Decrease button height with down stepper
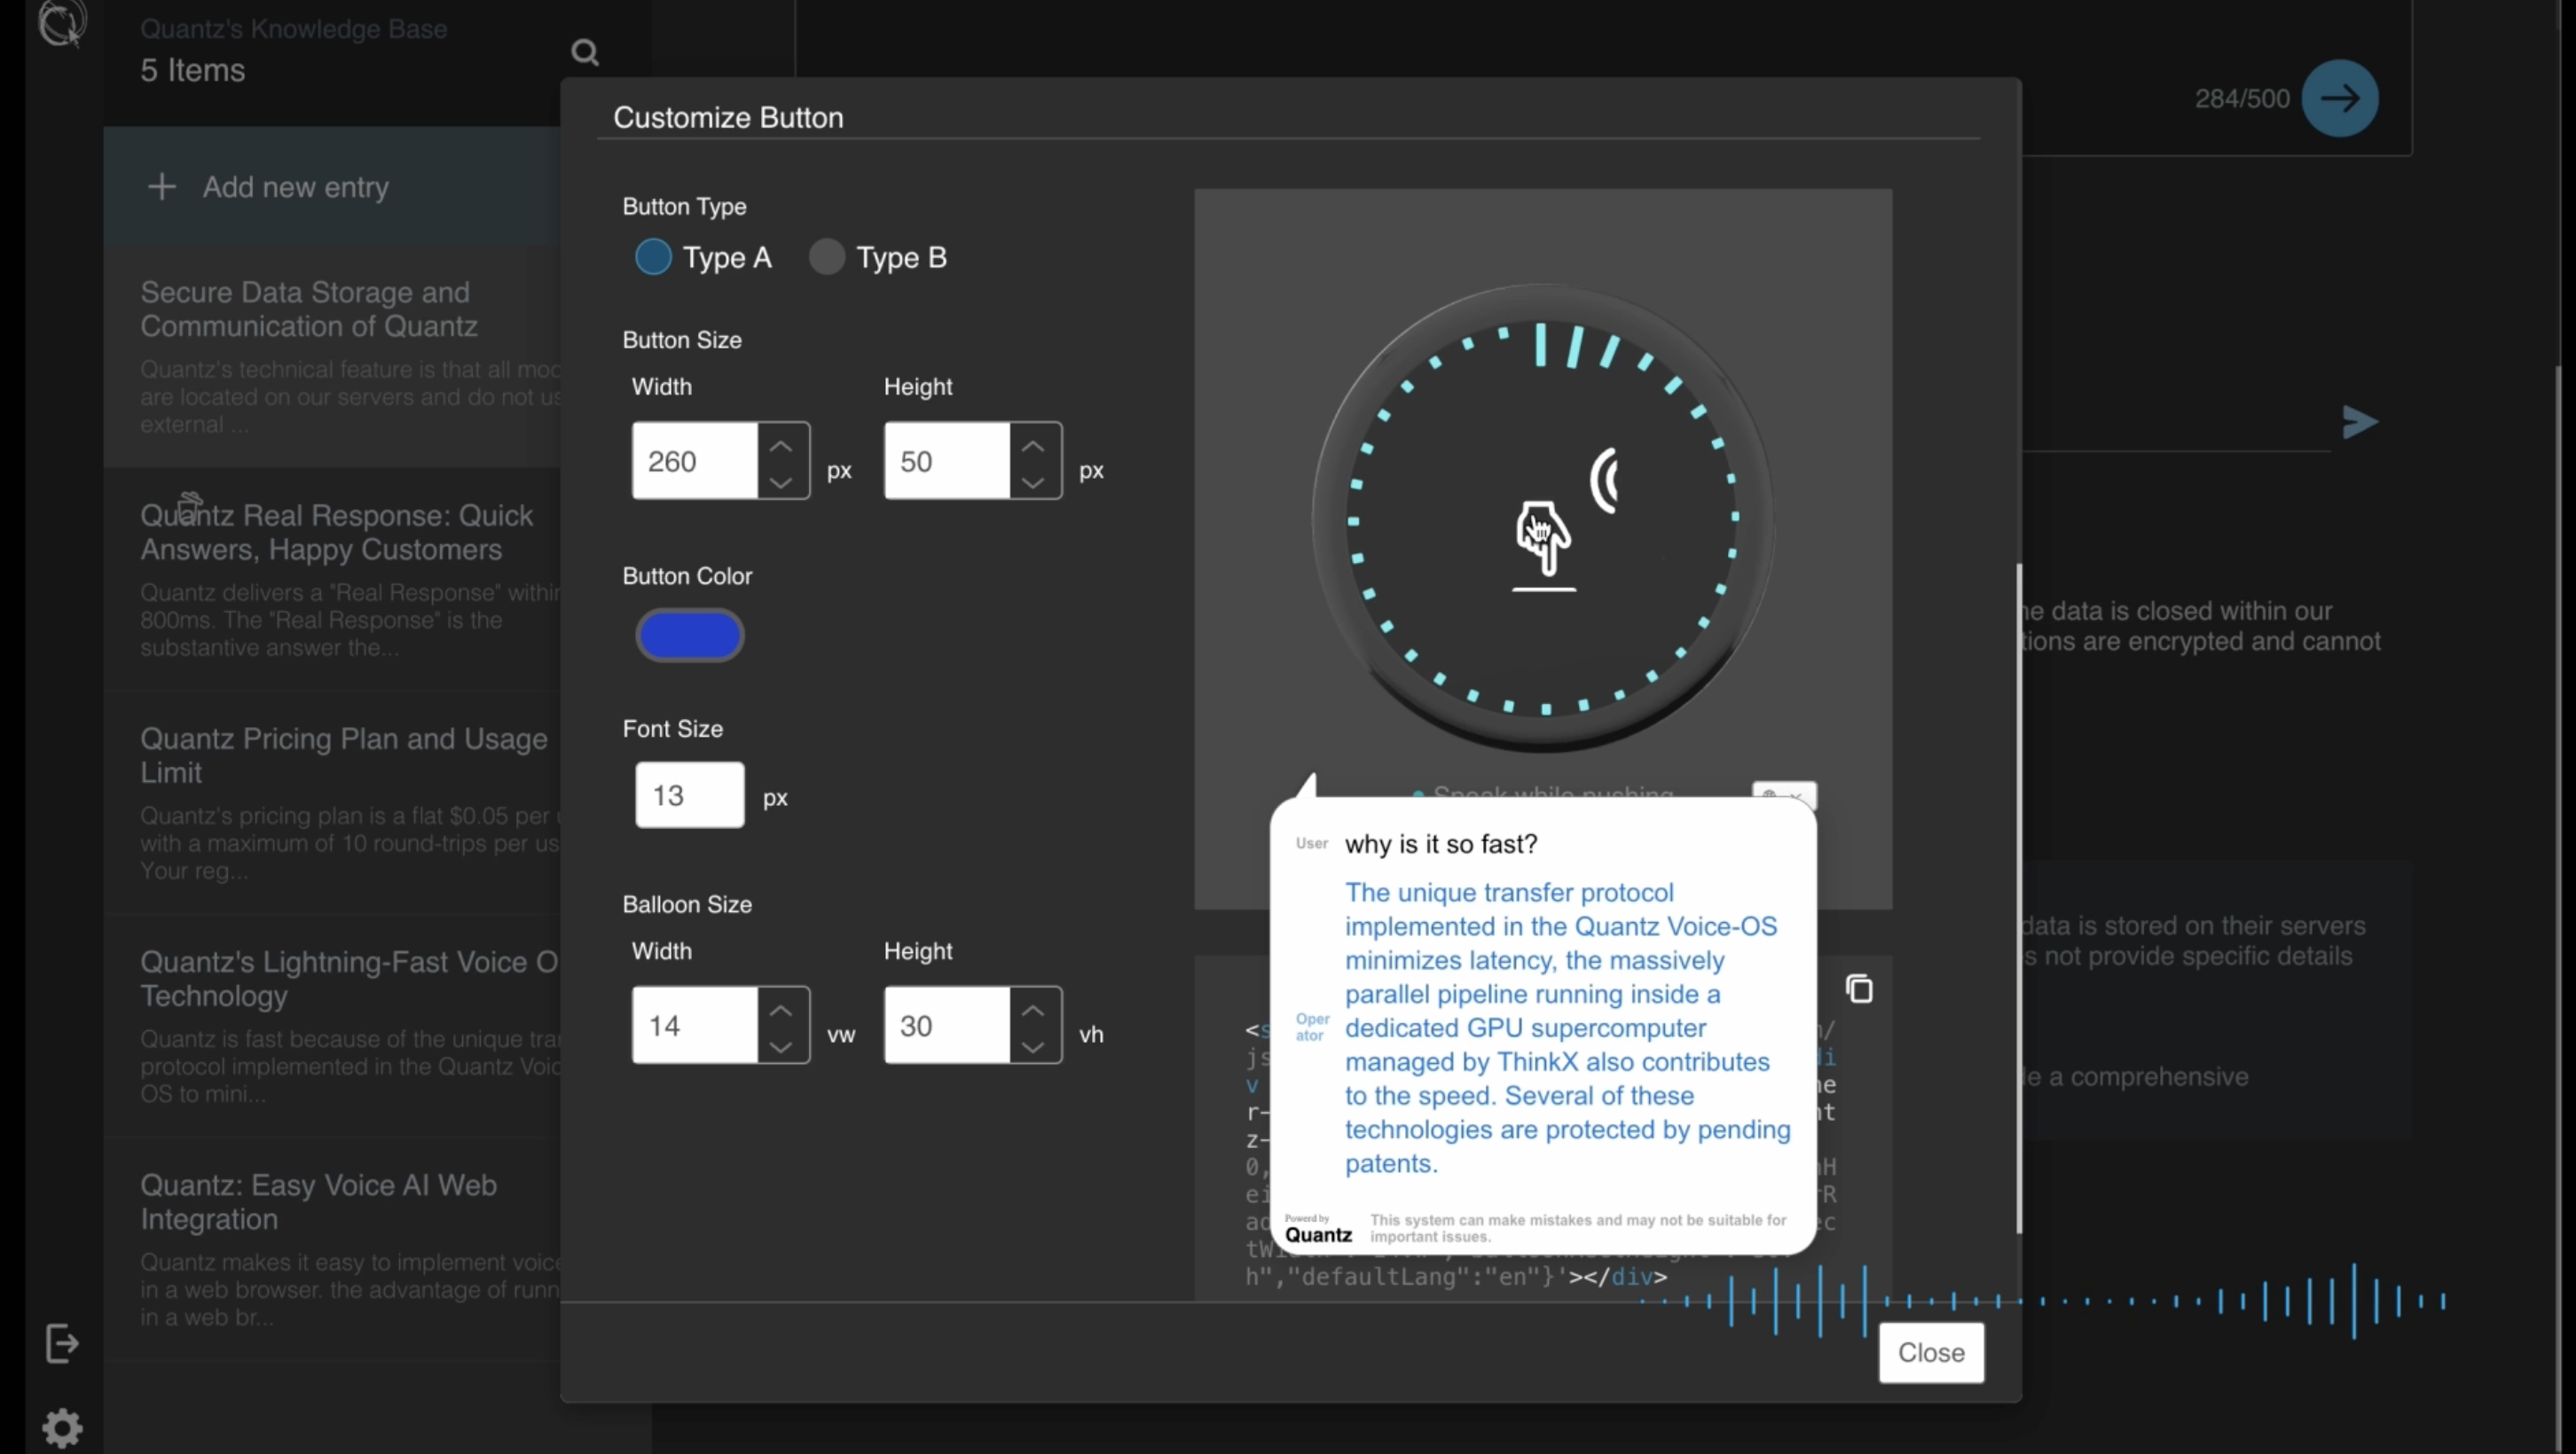This screenshot has height=1454, width=2576. [x=1033, y=481]
